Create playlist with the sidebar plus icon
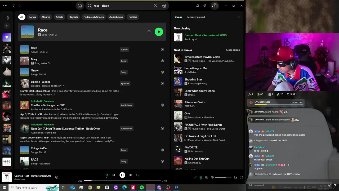 coord(7,26)
